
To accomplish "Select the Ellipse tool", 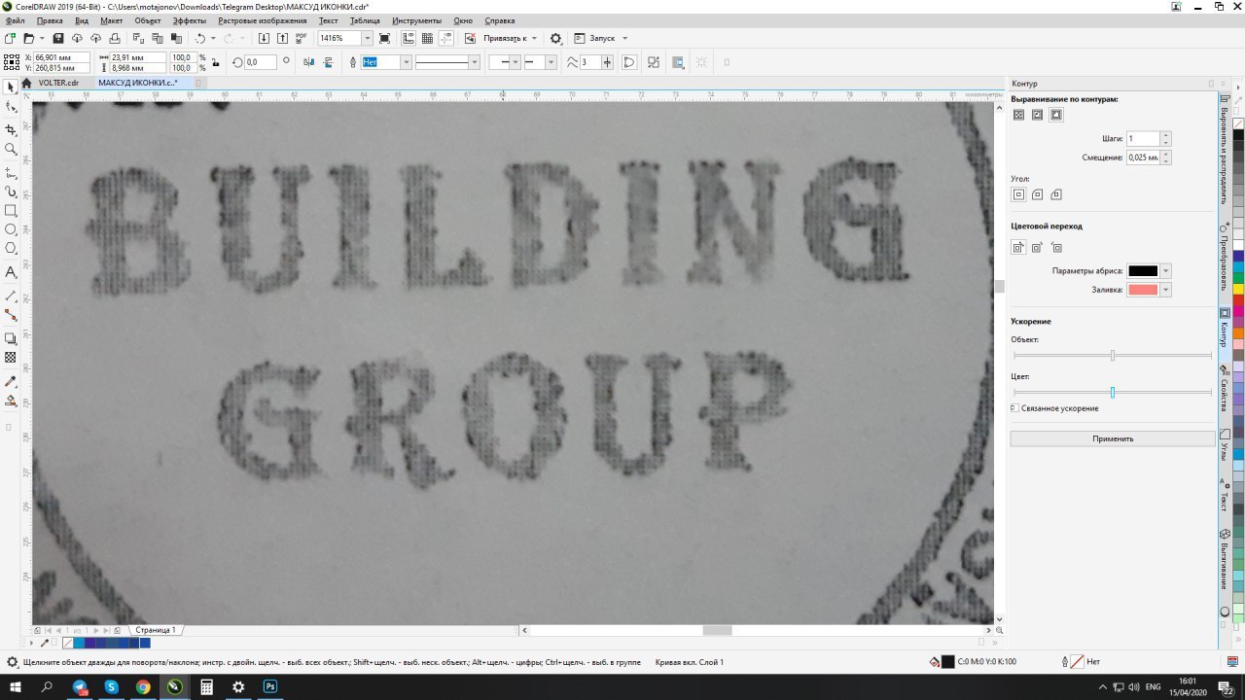I will (11, 229).
